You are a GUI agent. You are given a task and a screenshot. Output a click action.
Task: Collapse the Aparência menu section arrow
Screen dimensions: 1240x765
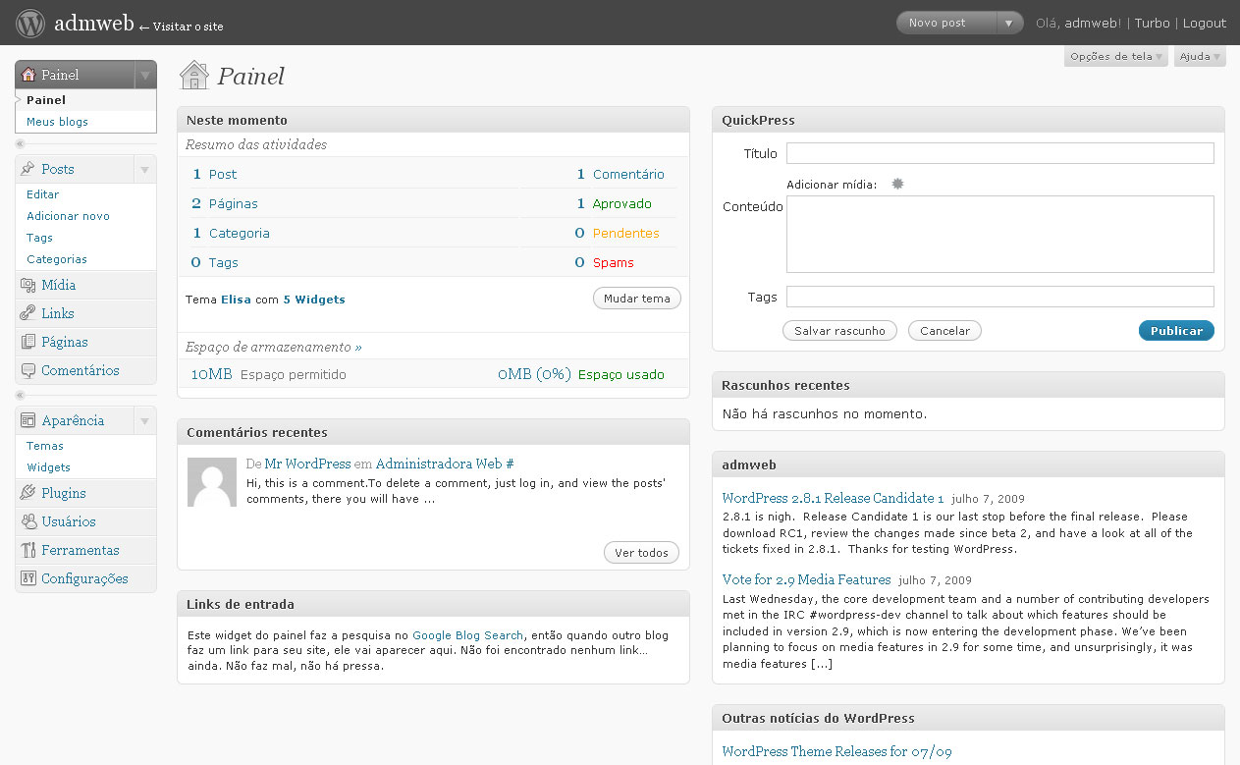(x=144, y=421)
